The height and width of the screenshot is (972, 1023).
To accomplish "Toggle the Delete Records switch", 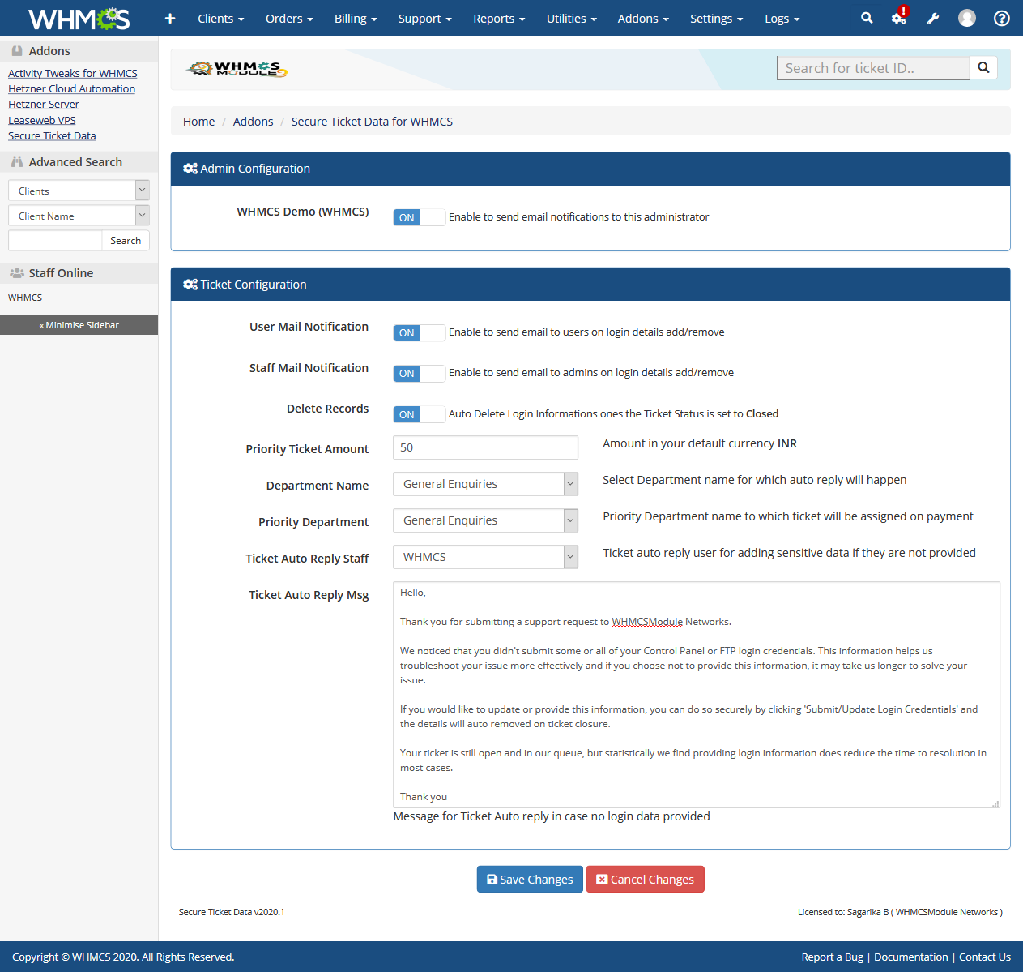I will click(x=419, y=414).
